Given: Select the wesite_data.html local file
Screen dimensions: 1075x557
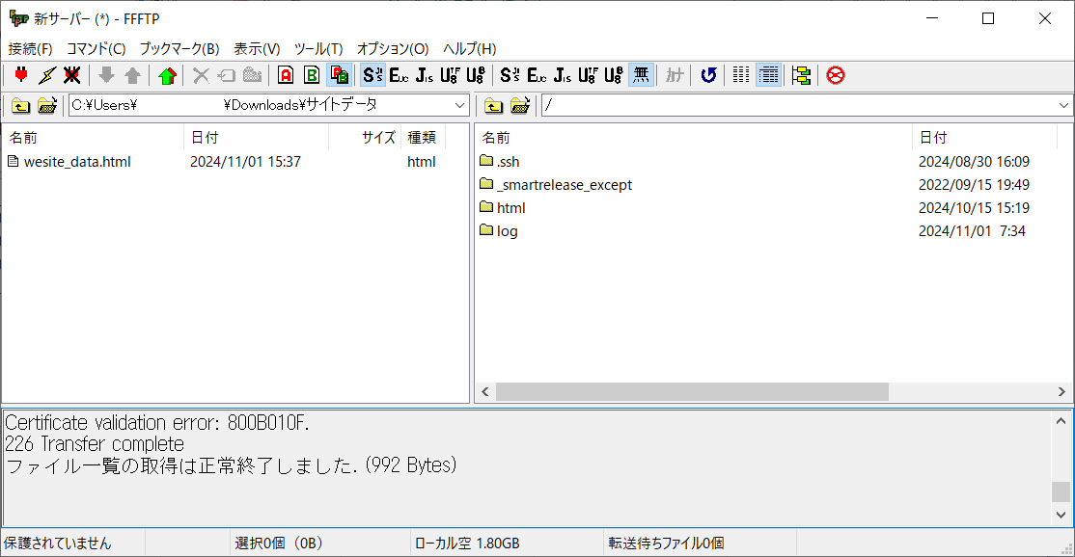Looking at the screenshot, I should pyautogui.click(x=77, y=162).
